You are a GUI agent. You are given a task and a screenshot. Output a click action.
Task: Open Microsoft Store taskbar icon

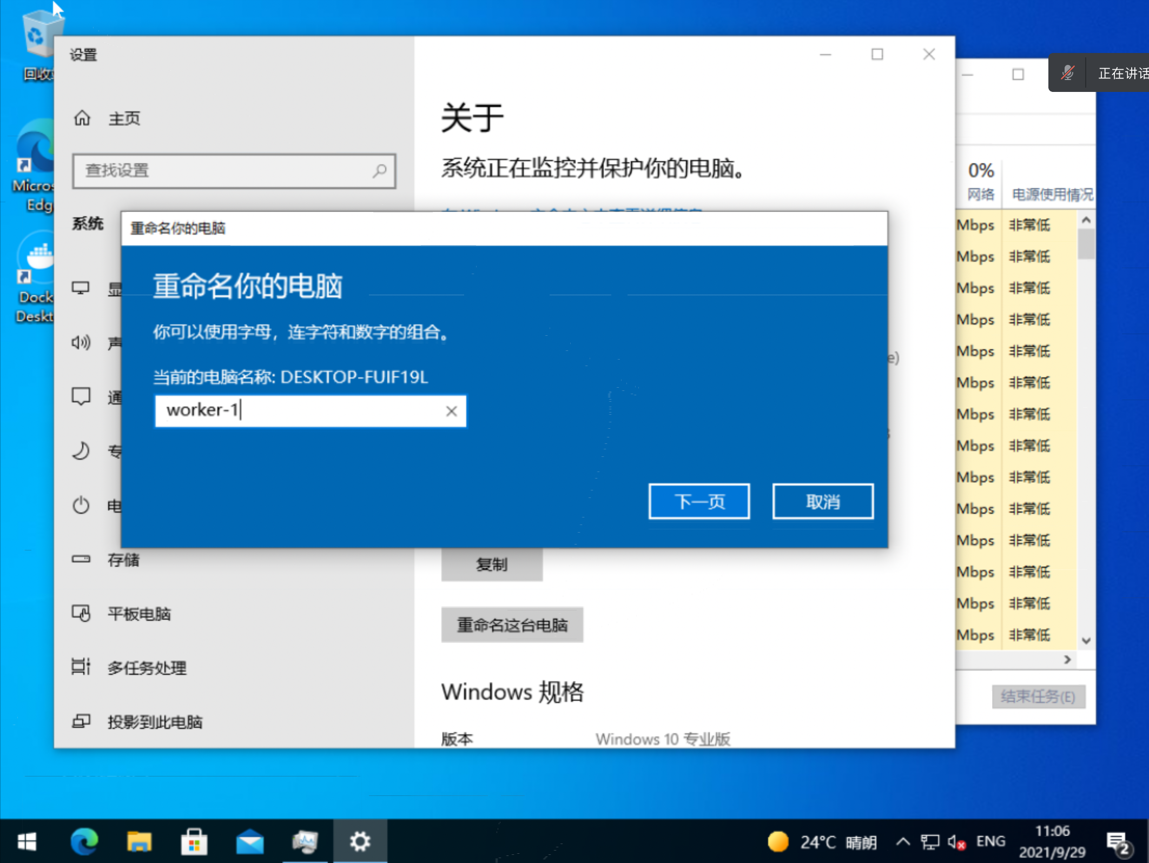(194, 842)
